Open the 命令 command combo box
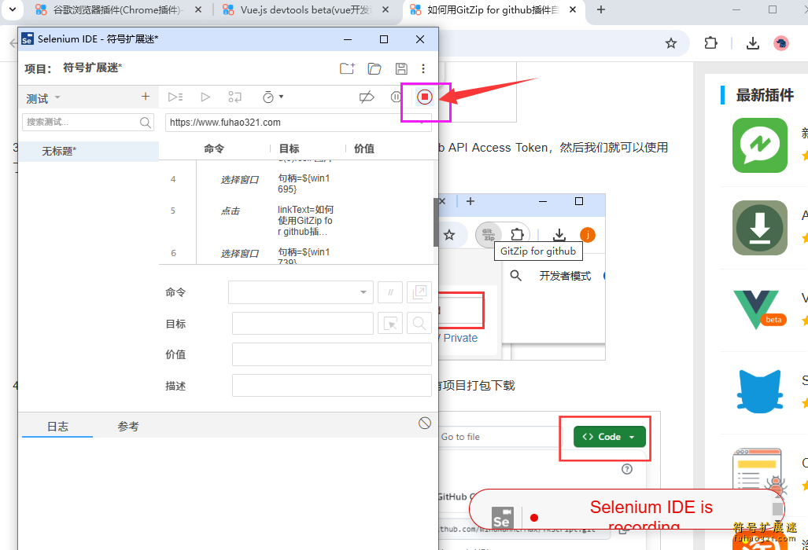This screenshot has height=550, width=808. coord(301,292)
